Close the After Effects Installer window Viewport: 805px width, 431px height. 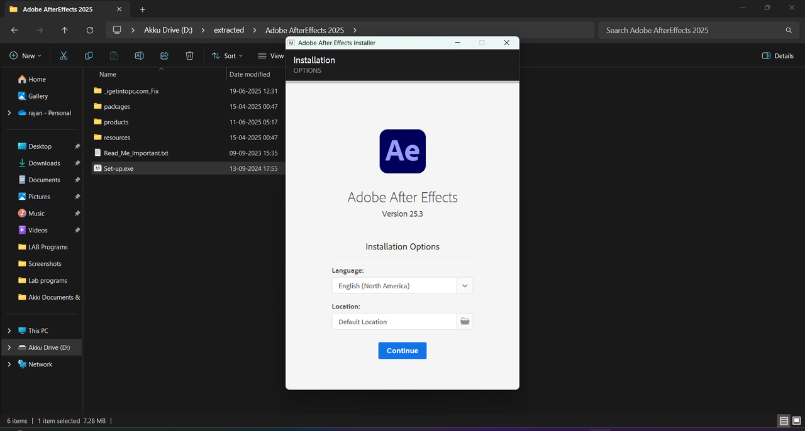507,43
